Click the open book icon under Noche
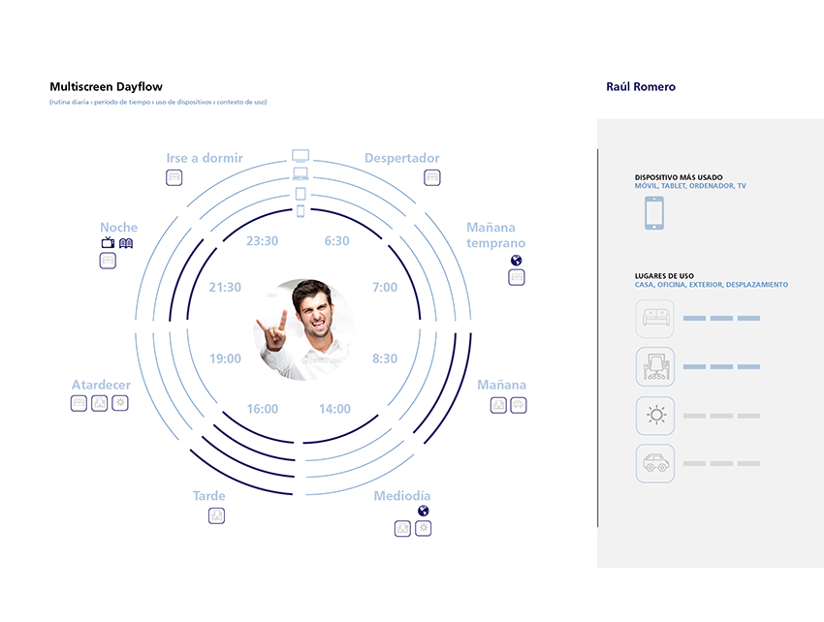 [125, 243]
